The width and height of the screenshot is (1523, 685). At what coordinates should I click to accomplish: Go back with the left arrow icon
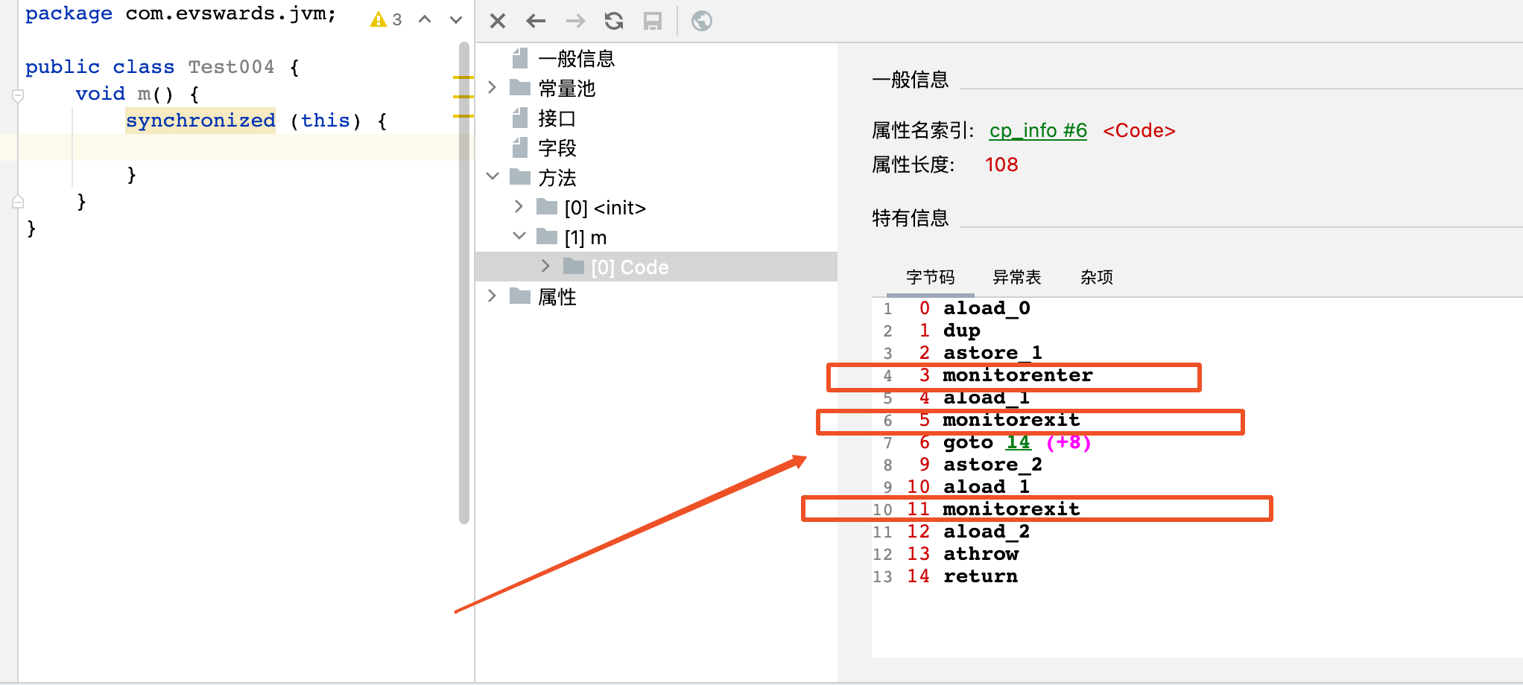[536, 21]
